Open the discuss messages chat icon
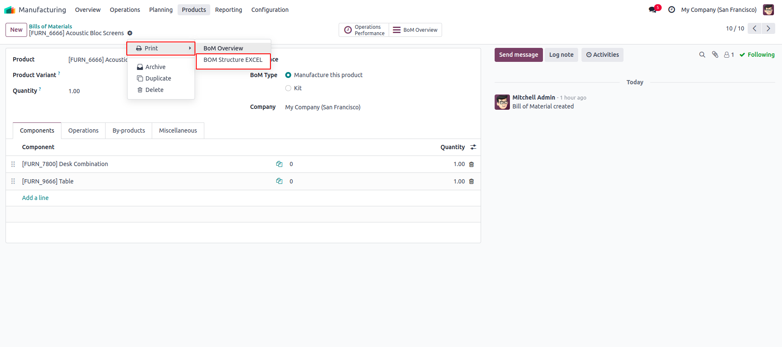Image resolution: width=782 pixels, height=347 pixels. click(652, 10)
